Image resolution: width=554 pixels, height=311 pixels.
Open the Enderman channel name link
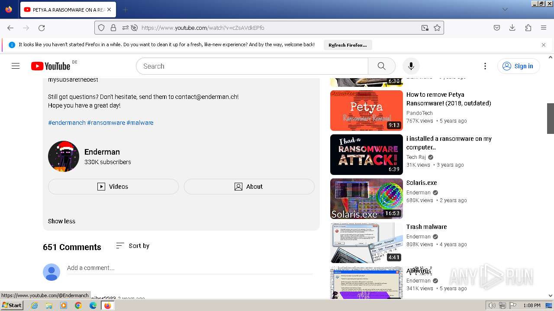tap(102, 152)
